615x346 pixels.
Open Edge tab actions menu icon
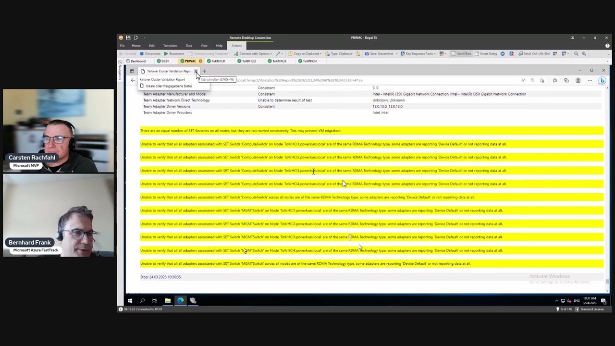pyautogui.click(x=132, y=71)
